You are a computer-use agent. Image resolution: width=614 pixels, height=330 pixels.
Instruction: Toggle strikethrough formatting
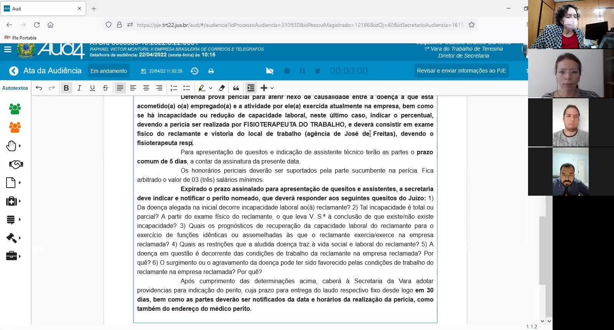(x=105, y=88)
